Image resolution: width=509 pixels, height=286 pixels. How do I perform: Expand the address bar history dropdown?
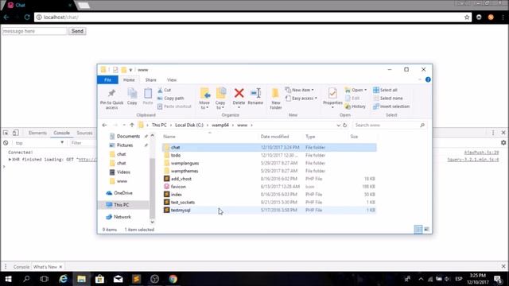(338, 126)
